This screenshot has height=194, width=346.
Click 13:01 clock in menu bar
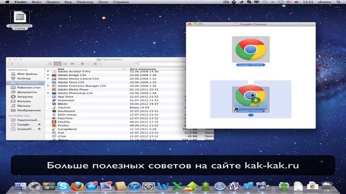308,2
